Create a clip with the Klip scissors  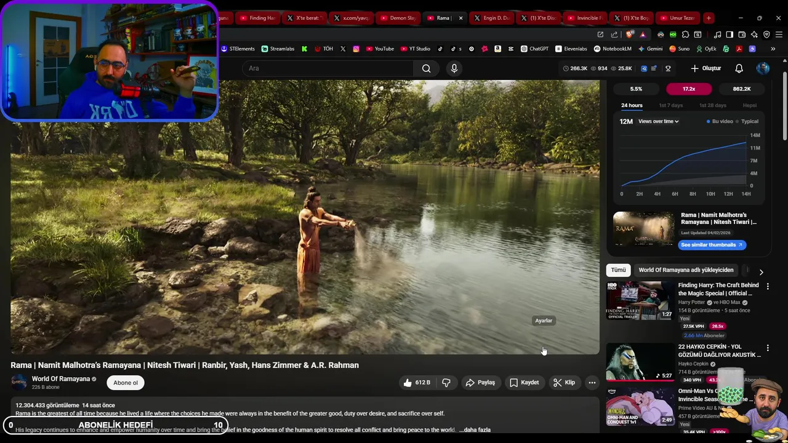[x=564, y=383]
